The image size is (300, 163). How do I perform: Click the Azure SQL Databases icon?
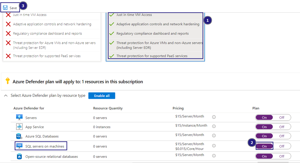tap(19, 136)
